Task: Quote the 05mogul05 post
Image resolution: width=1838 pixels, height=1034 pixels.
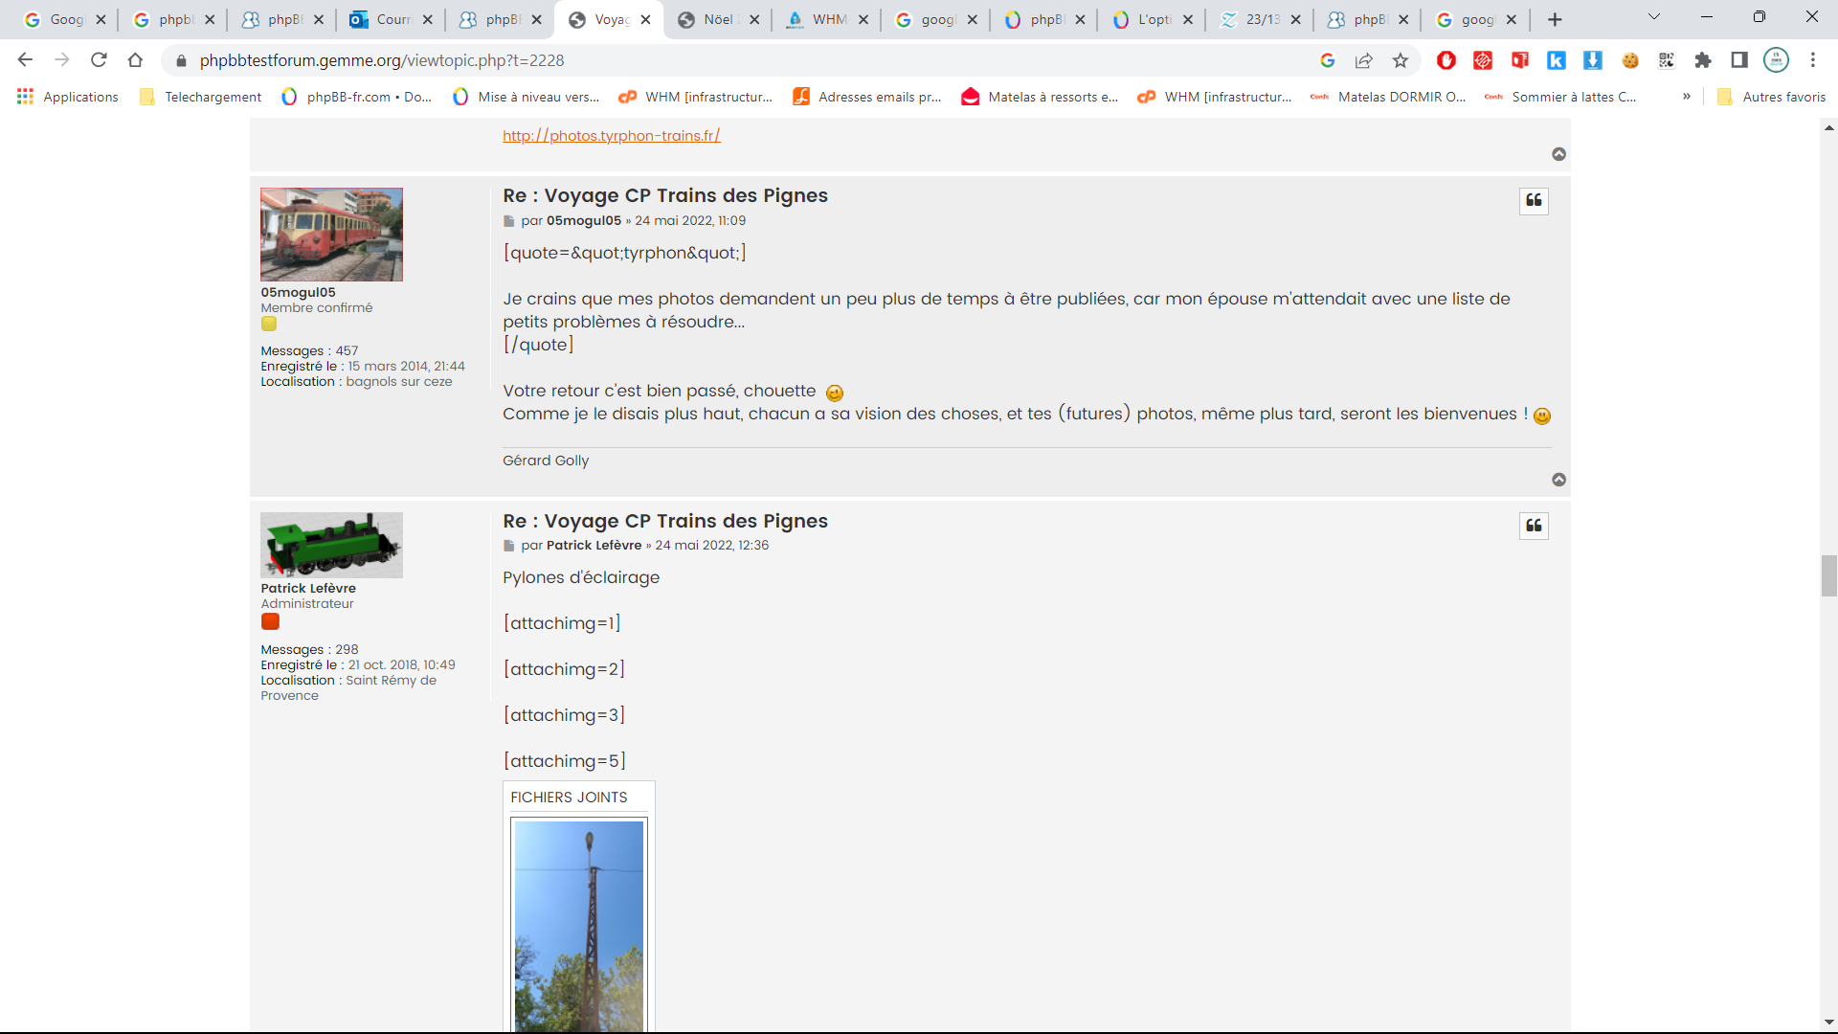Action: [x=1534, y=201]
